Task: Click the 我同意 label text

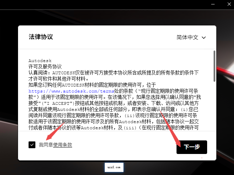Action: (46, 145)
